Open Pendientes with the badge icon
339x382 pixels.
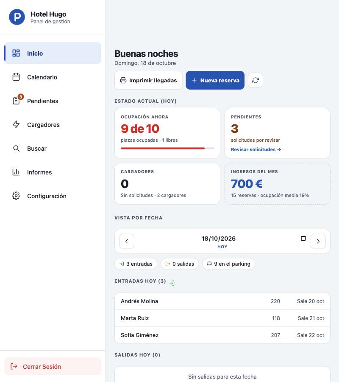53,101
